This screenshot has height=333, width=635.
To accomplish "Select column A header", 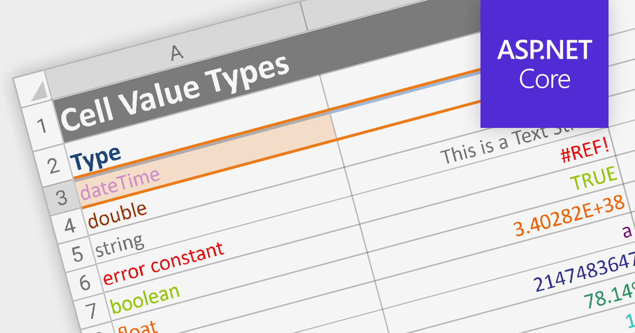I will click(x=177, y=52).
